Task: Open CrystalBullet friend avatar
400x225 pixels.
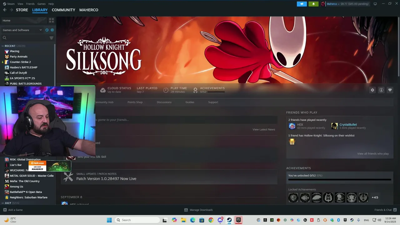Action: (334, 126)
